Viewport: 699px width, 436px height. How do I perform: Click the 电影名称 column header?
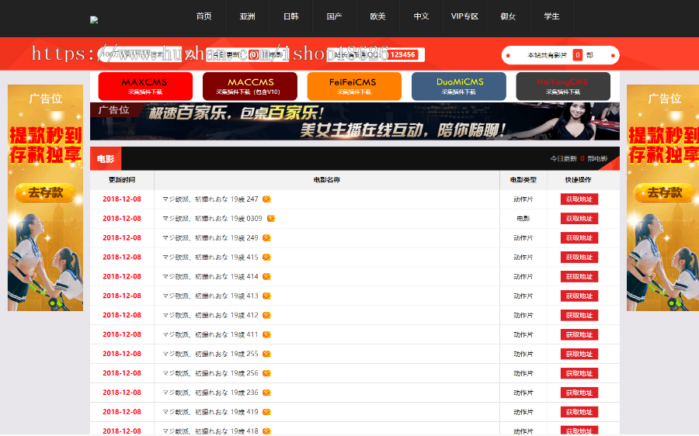coord(327,180)
